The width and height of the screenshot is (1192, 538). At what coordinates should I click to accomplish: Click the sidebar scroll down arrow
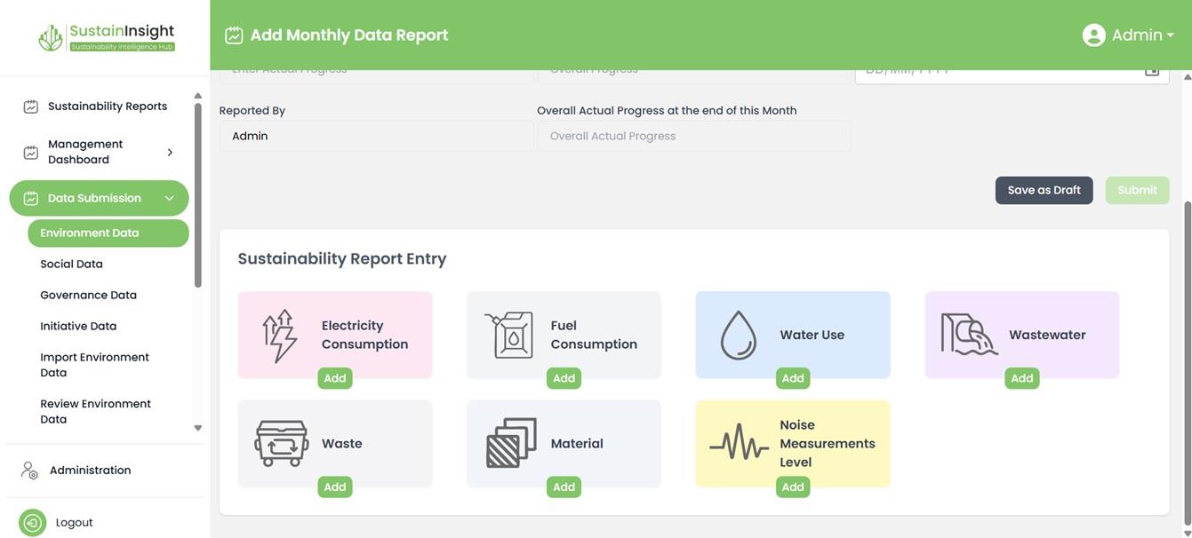coord(197,428)
